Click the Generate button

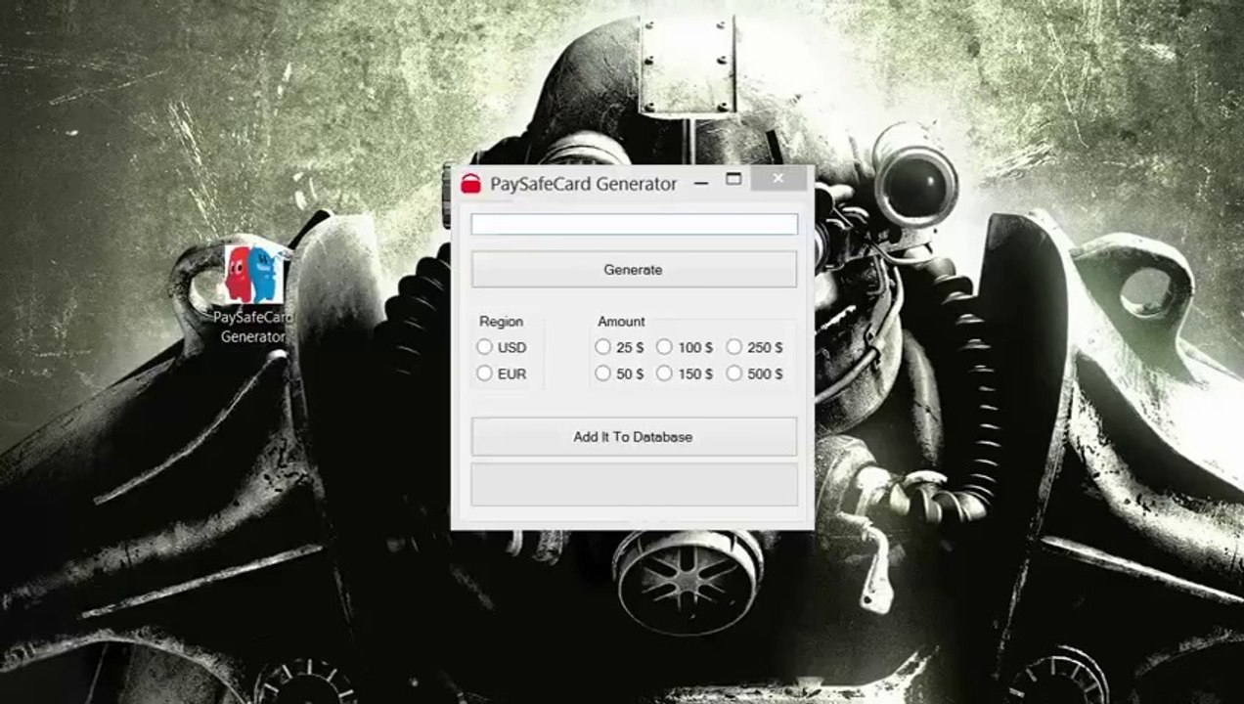[634, 269]
